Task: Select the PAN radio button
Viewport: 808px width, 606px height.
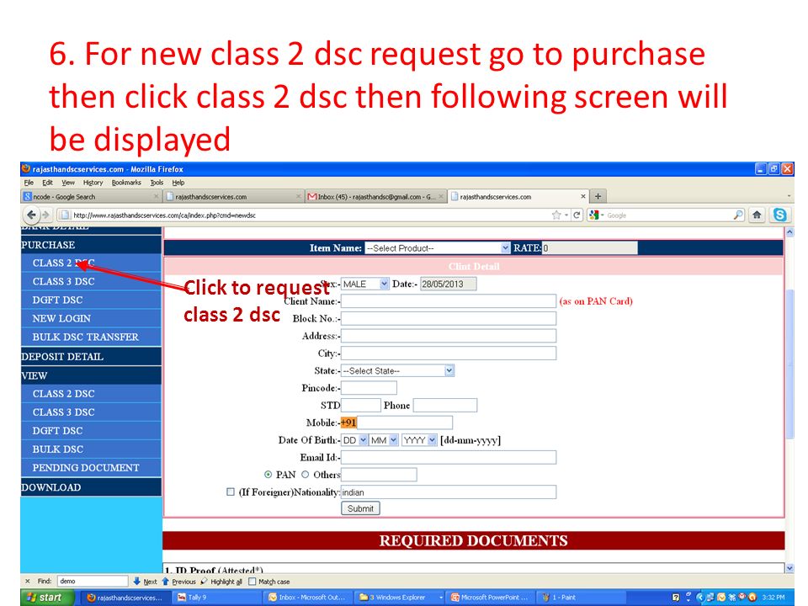Action: click(x=268, y=475)
